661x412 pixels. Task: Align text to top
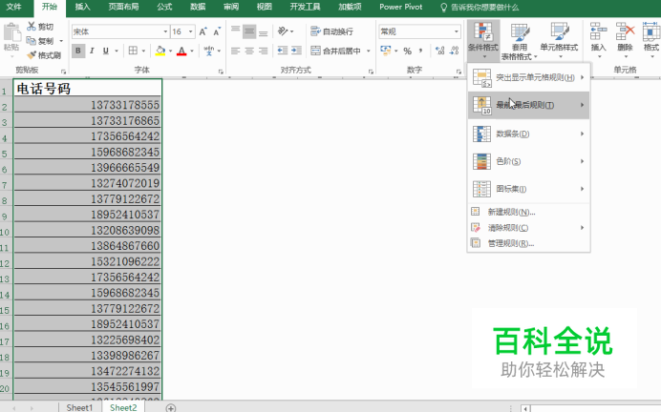[236, 31]
